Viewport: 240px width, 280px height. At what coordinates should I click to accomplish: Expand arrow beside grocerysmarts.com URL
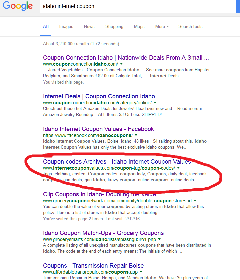click(159, 239)
